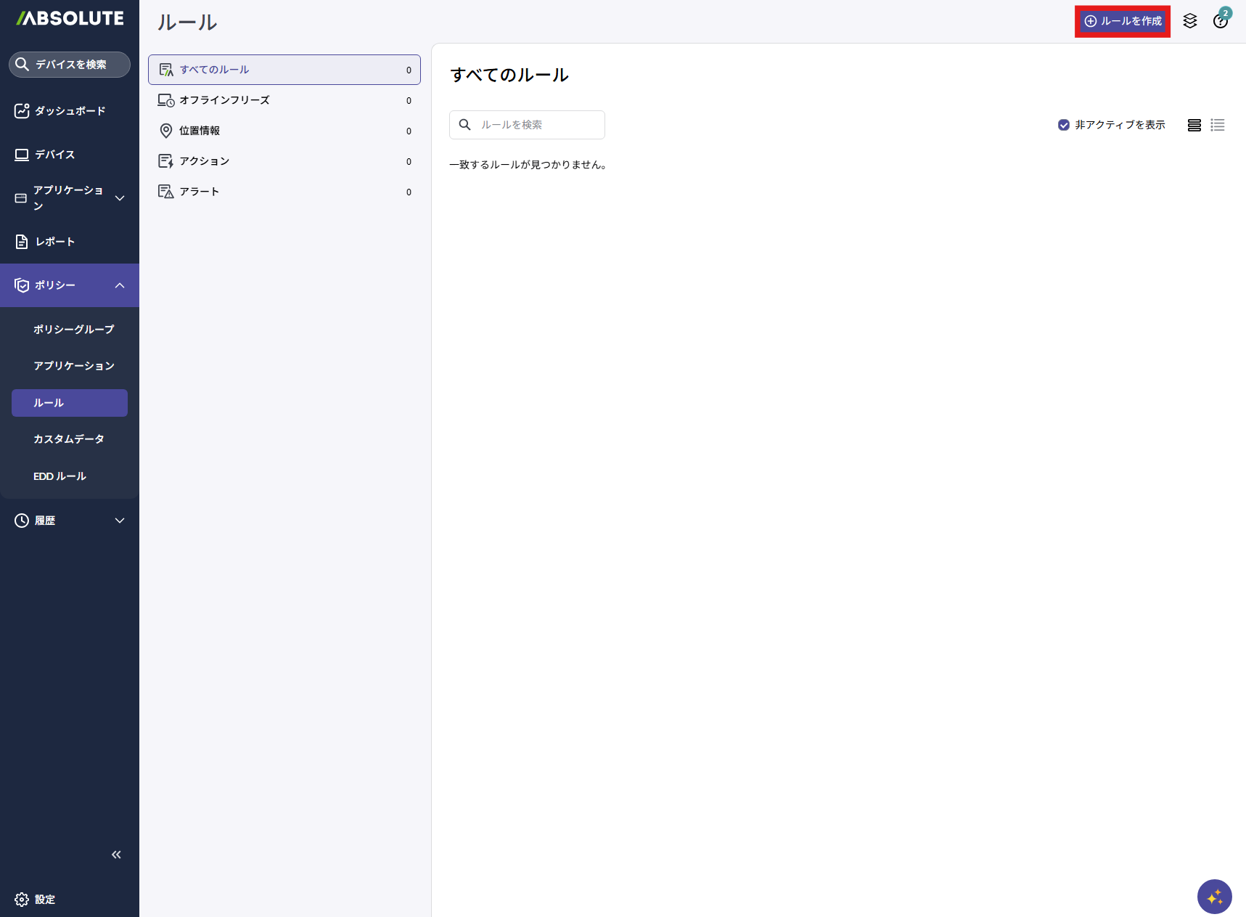The image size is (1246, 917).
Task: Uncheck the 非アクティブを表示 checkbox
Action: click(1064, 125)
